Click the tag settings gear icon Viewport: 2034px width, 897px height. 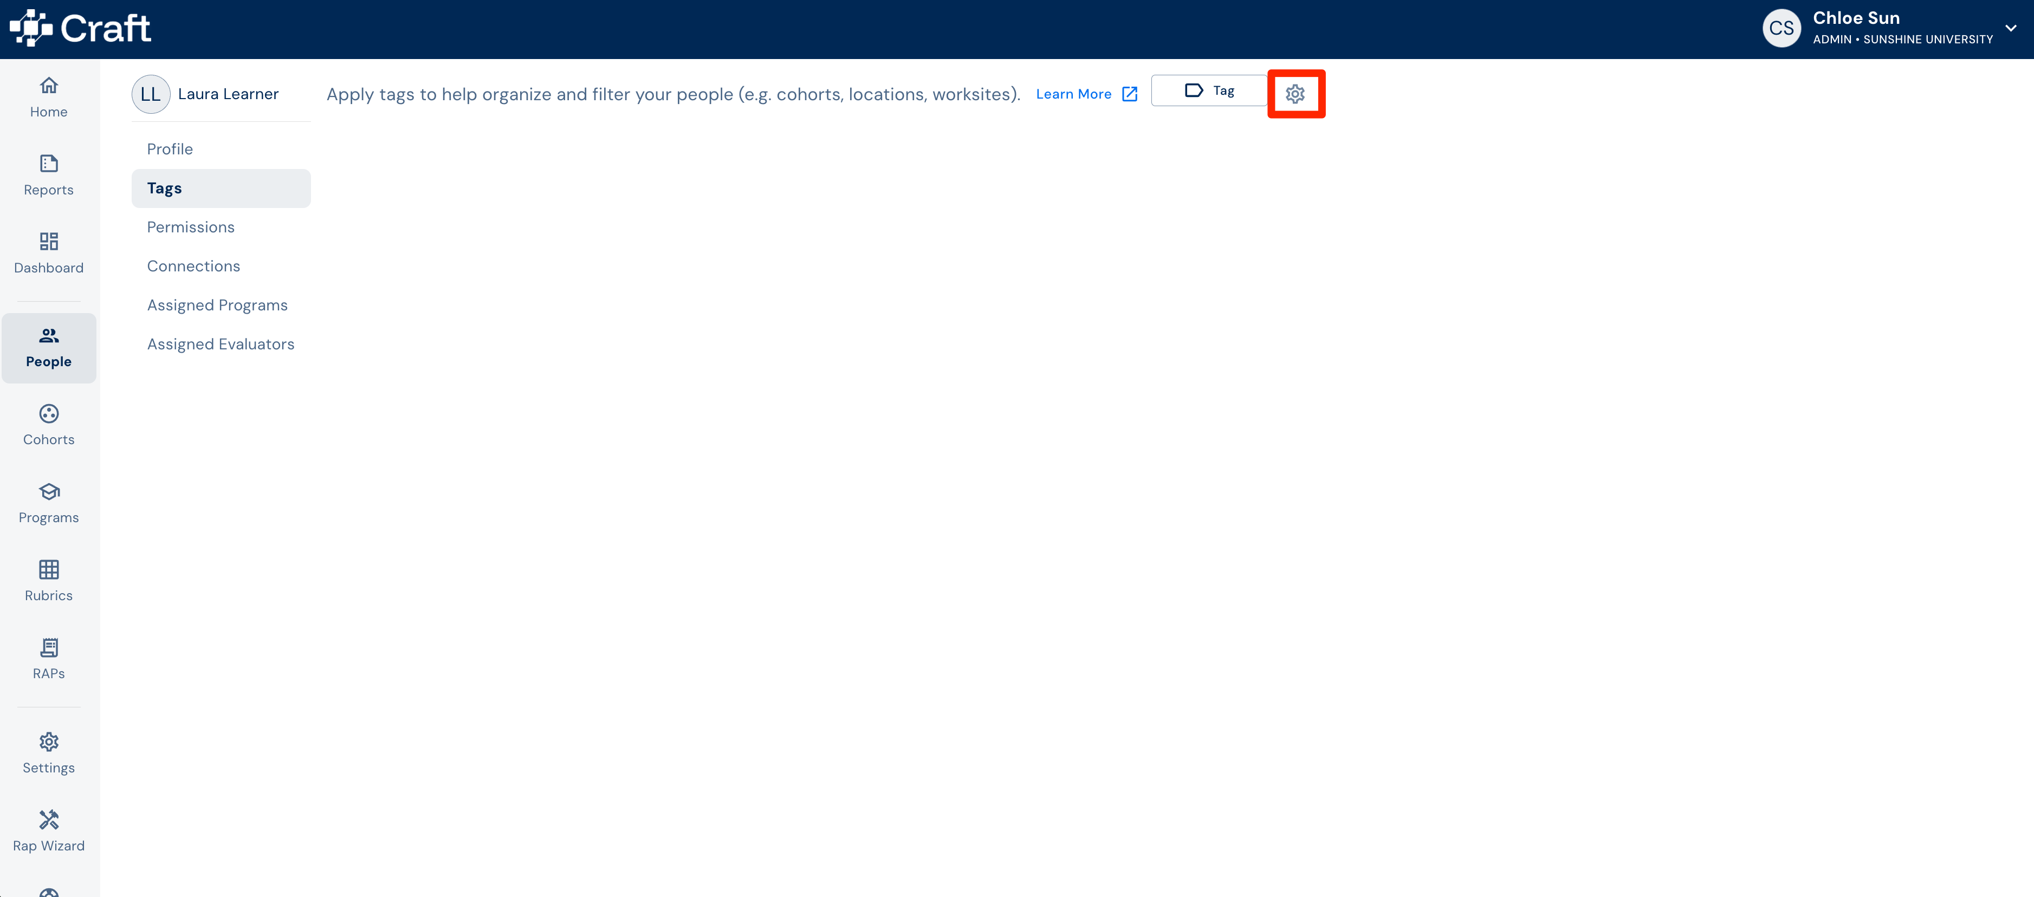click(x=1295, y=94)
